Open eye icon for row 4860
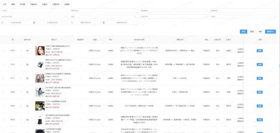 27,106
